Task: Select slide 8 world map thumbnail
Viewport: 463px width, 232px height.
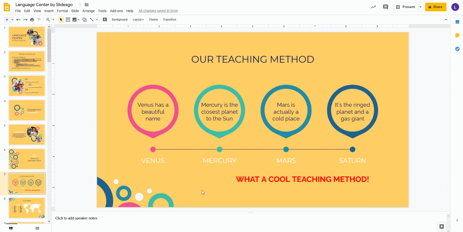Action: coord(27,208)
